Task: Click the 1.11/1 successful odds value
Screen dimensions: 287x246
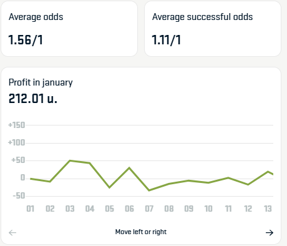Action: [166, 40]
